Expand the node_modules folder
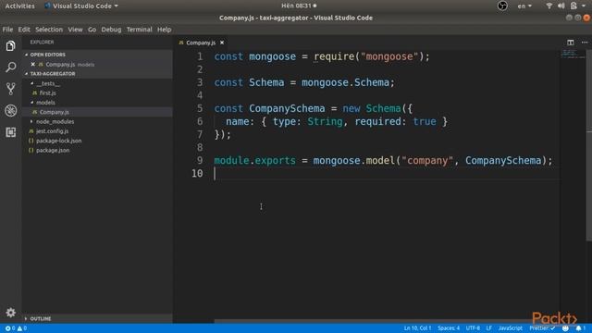Screen dimensions: 592x333 tap(55, 121)
